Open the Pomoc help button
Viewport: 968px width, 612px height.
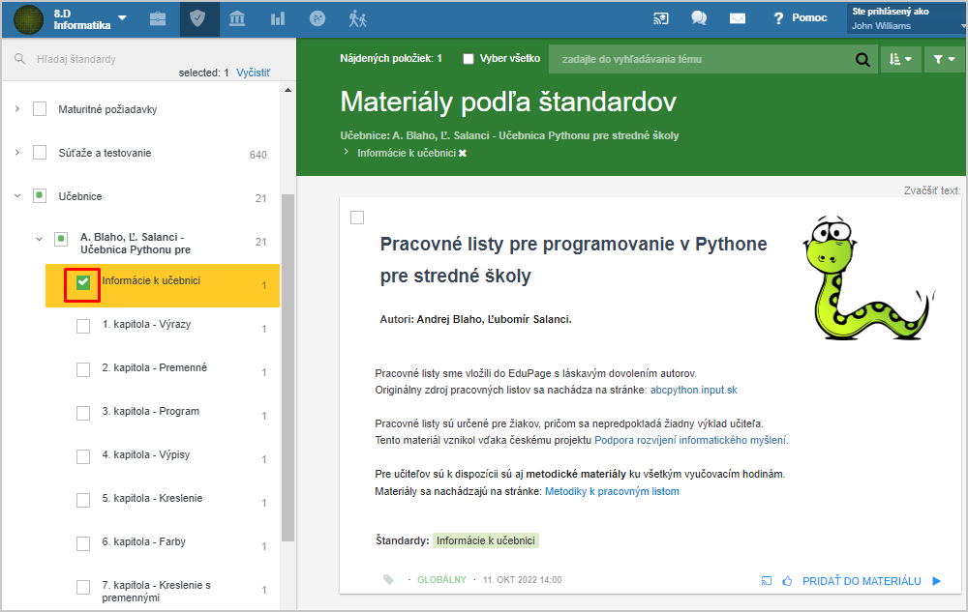(x=801, y=17)
